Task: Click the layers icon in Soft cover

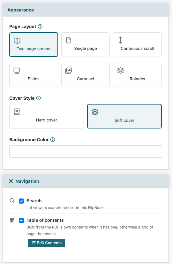Action: [95, 112]
